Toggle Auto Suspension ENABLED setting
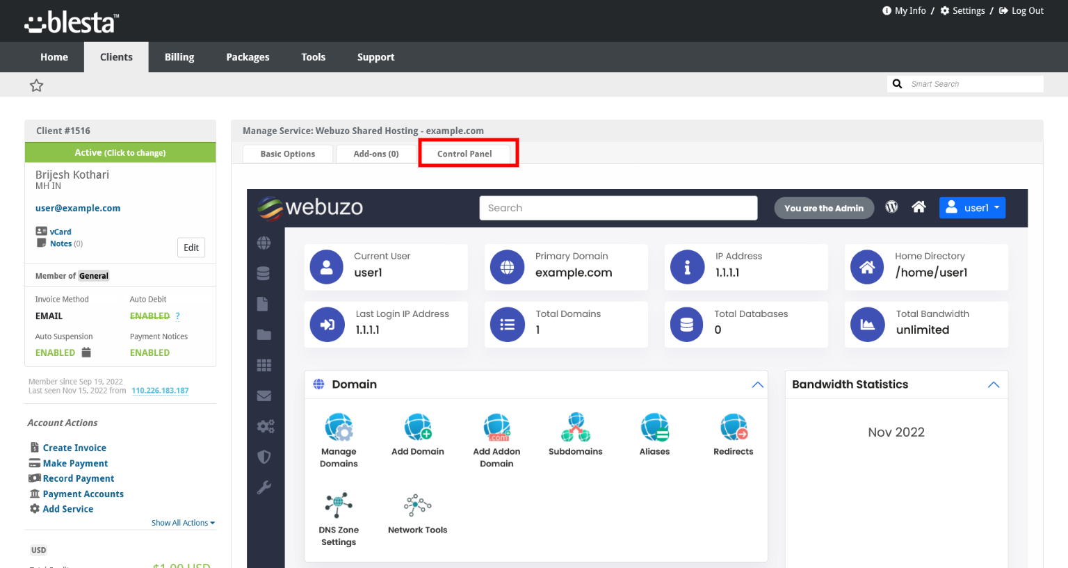 click(x=55, y=353)
